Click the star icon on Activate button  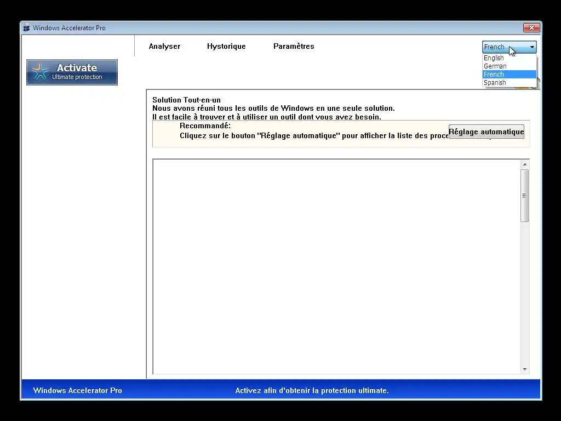point(40,72)
